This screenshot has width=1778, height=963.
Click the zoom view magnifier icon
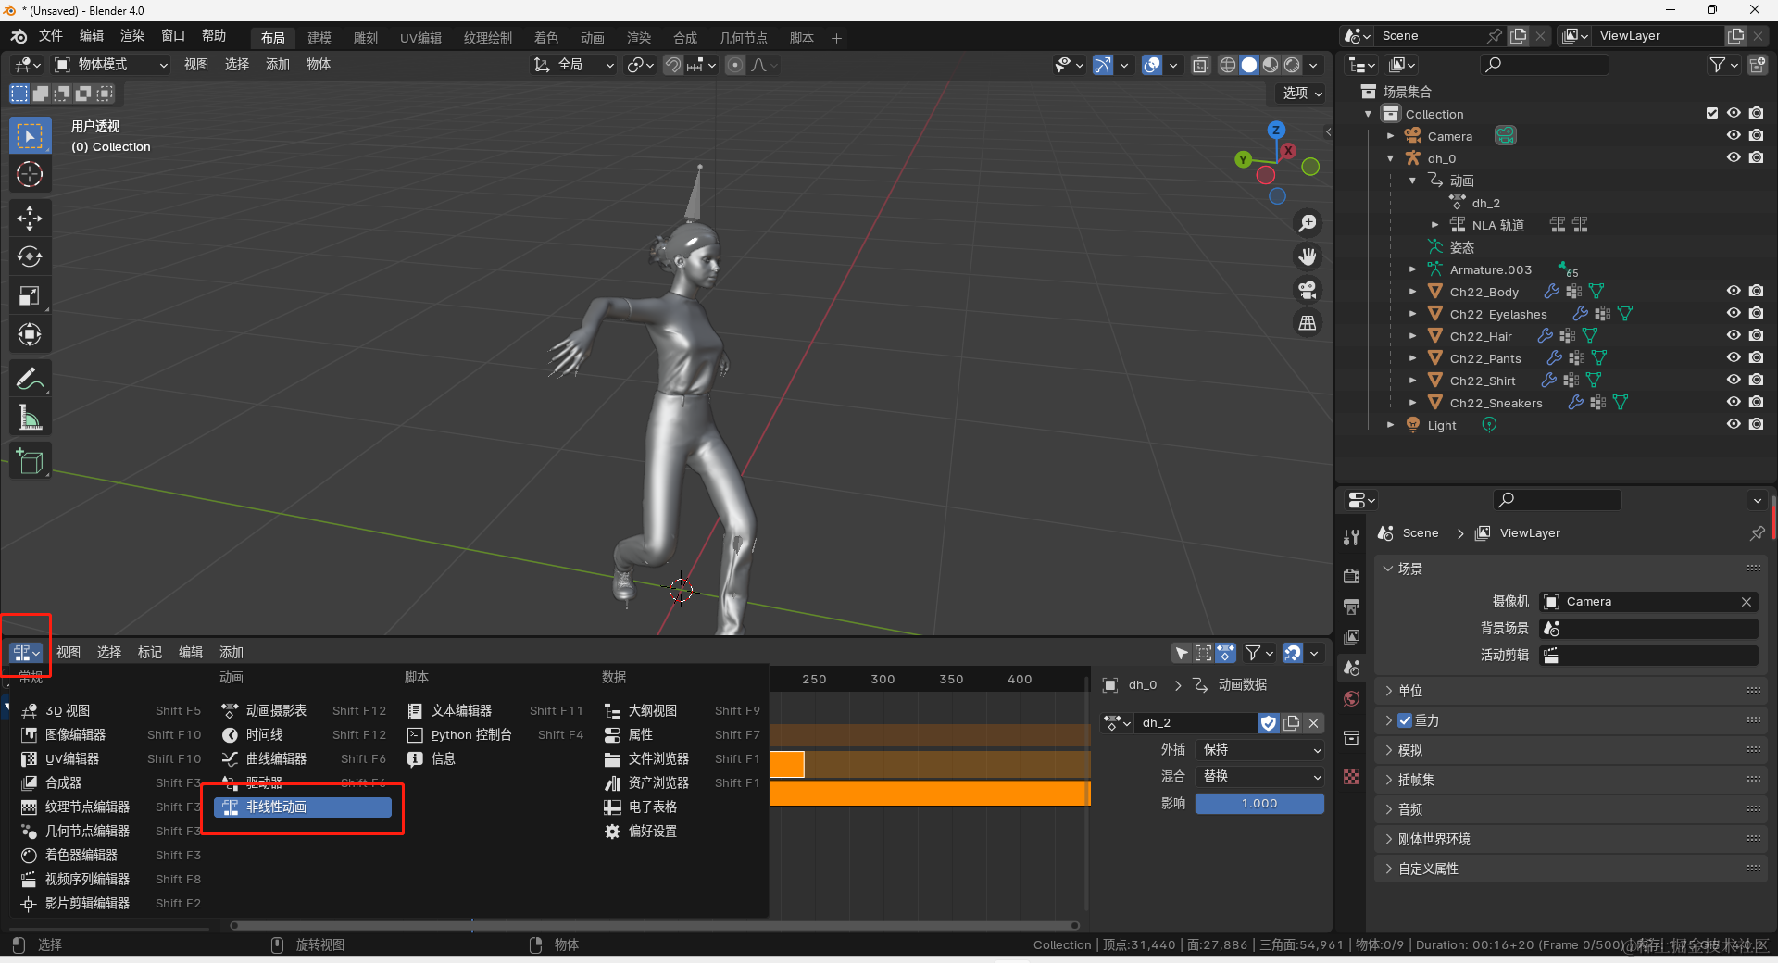[1308, 223]
